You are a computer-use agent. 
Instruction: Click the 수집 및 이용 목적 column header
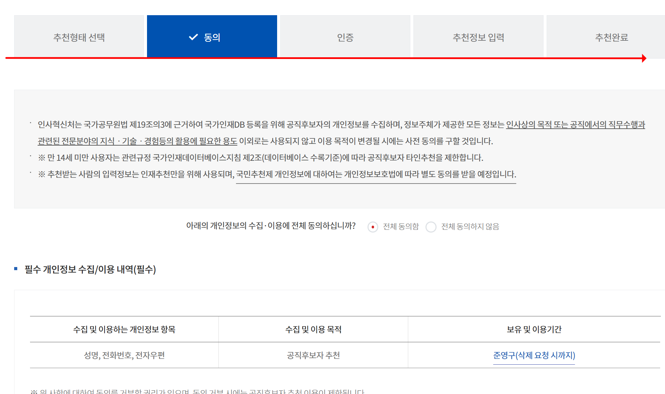[x=313, y=329]
